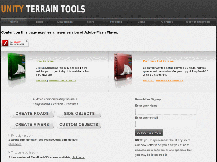Select Freebies in the navigation bar

click(116, 22)
